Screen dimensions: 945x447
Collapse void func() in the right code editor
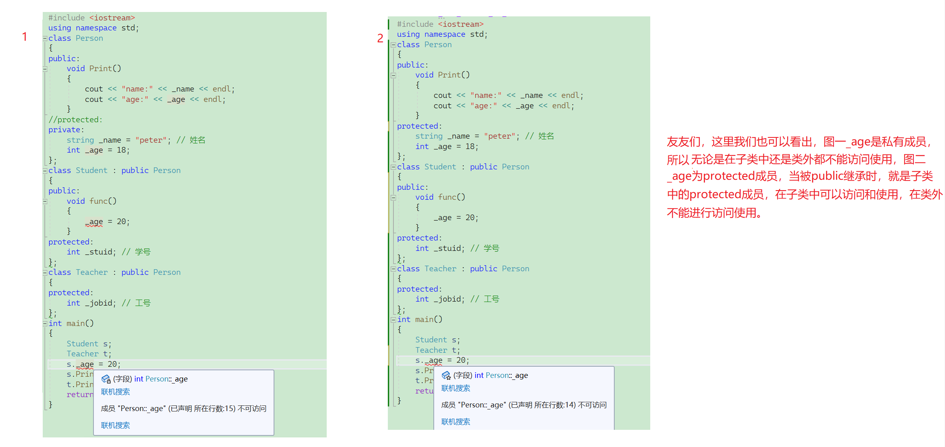pyautogui.click(x=393, y=198)
